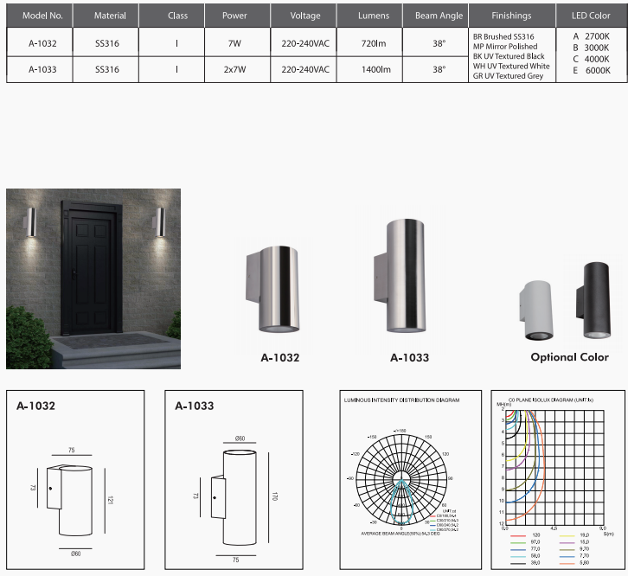
Task: Click the 38° beam angle in A-1033 row
Action: pos(439,70)
